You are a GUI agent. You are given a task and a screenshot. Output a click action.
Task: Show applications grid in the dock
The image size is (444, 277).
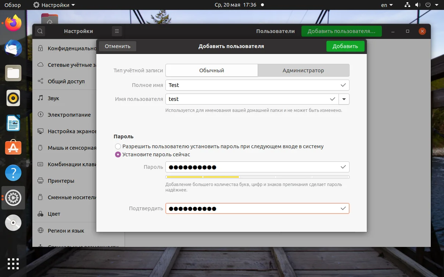coord(13,263)
